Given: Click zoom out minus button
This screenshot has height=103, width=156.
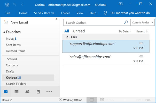Looking at the screenshot, I should tap(110, 100).
